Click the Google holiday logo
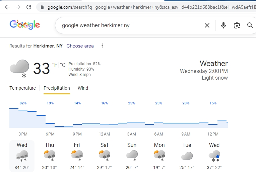 point(24,24)
